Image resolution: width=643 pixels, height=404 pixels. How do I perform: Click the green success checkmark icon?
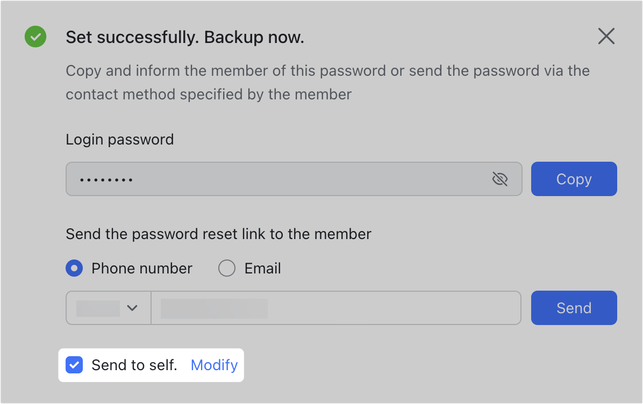[35, 37]
